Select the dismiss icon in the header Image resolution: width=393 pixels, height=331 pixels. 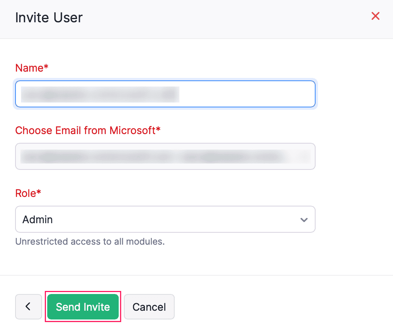pyautogui.click(x=376, y=16)
